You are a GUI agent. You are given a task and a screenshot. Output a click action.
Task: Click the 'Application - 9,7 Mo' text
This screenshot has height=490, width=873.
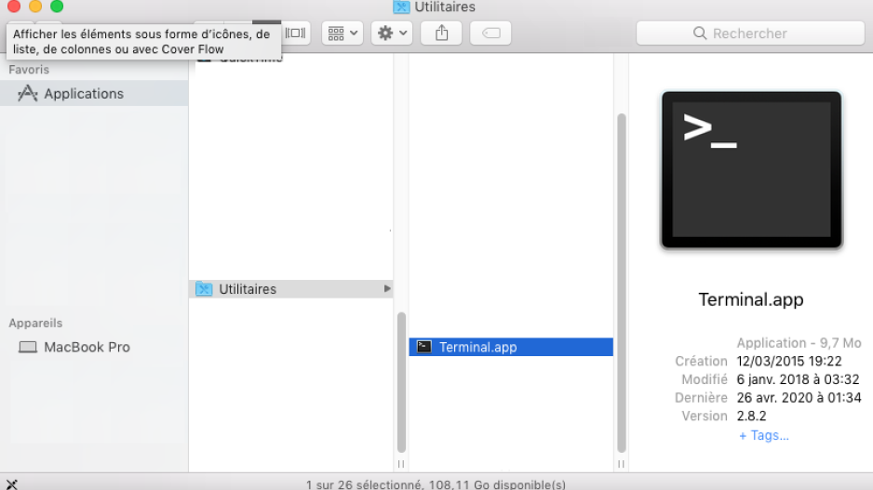coord(799,342)
